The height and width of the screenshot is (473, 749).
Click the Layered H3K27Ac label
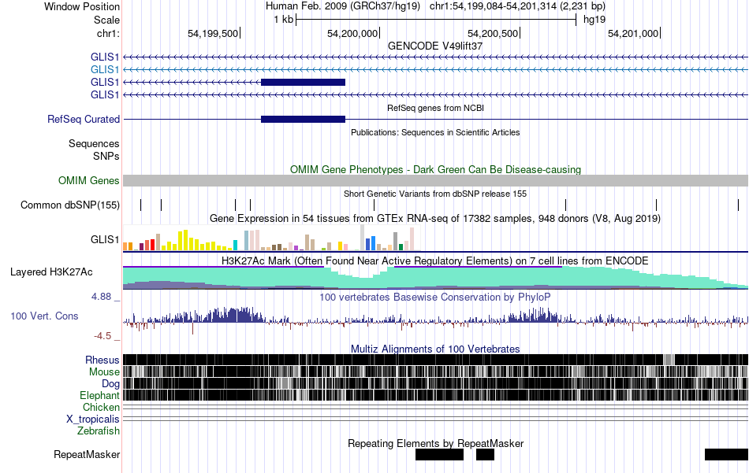(x=51, y=272)
